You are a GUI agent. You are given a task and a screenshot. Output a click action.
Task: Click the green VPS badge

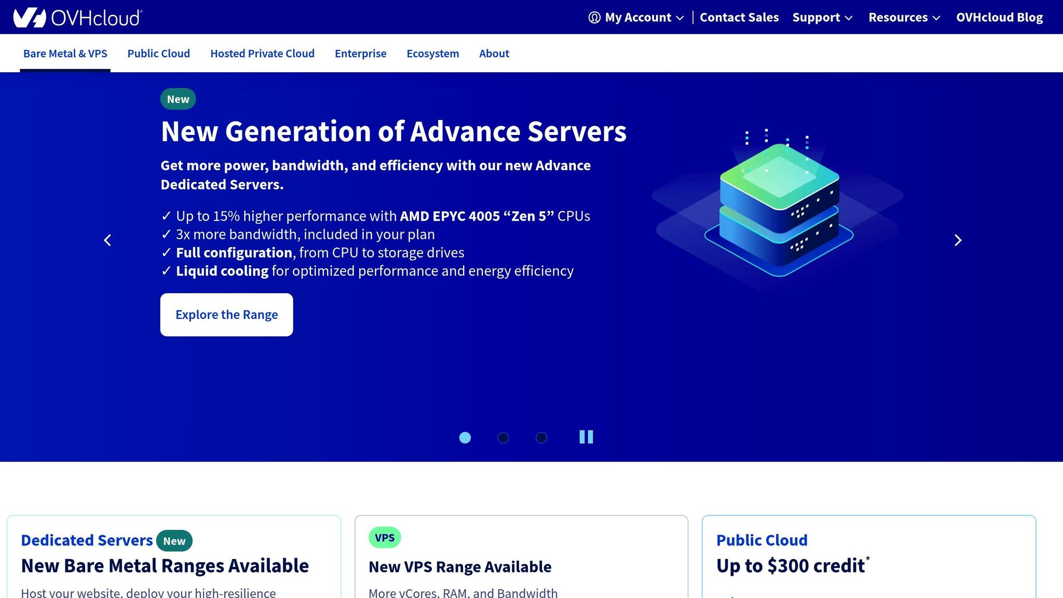pyautogui.click(x=384, y=537)
